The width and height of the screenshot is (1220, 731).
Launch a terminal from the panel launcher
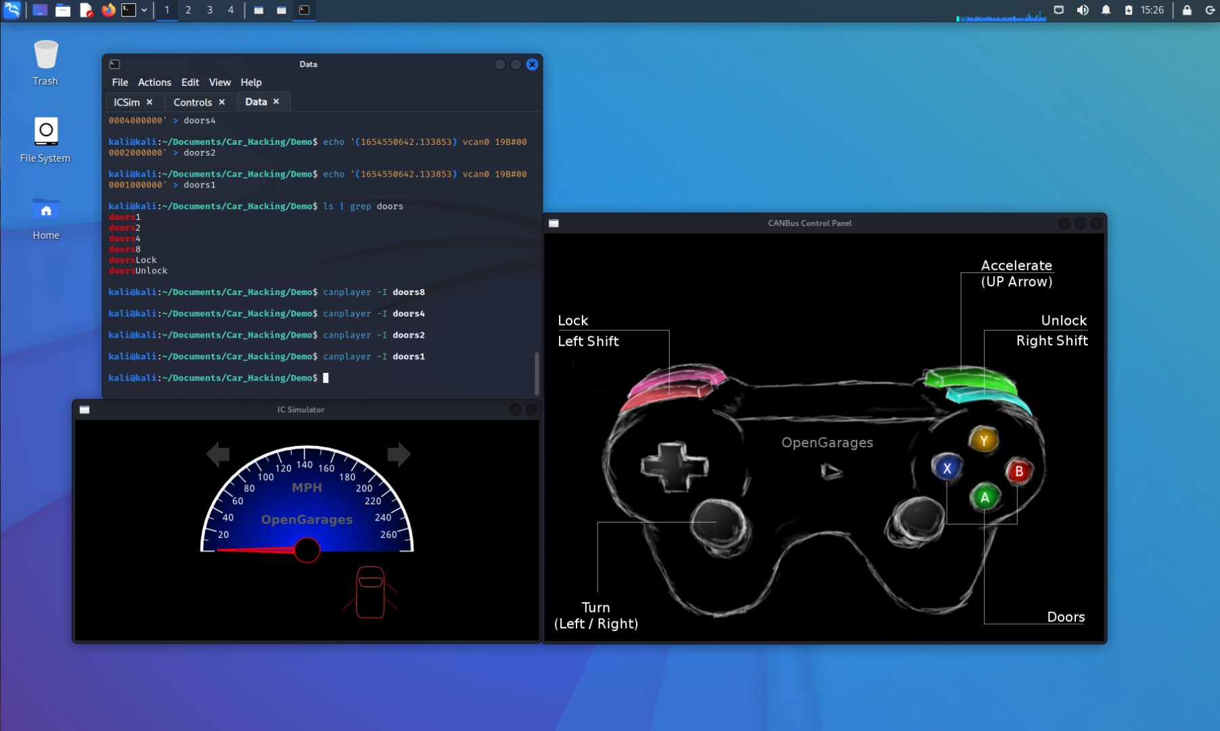coord(127,10)
